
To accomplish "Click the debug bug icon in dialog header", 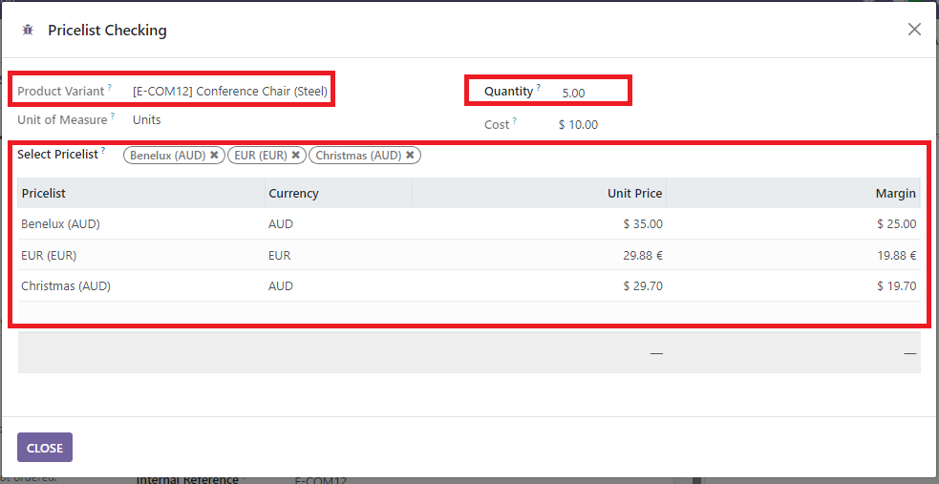I will click(x=27, y=30).
